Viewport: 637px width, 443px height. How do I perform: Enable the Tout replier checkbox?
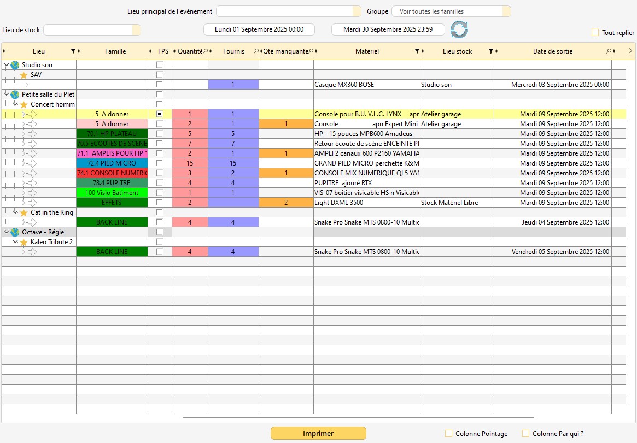[595, 33]
